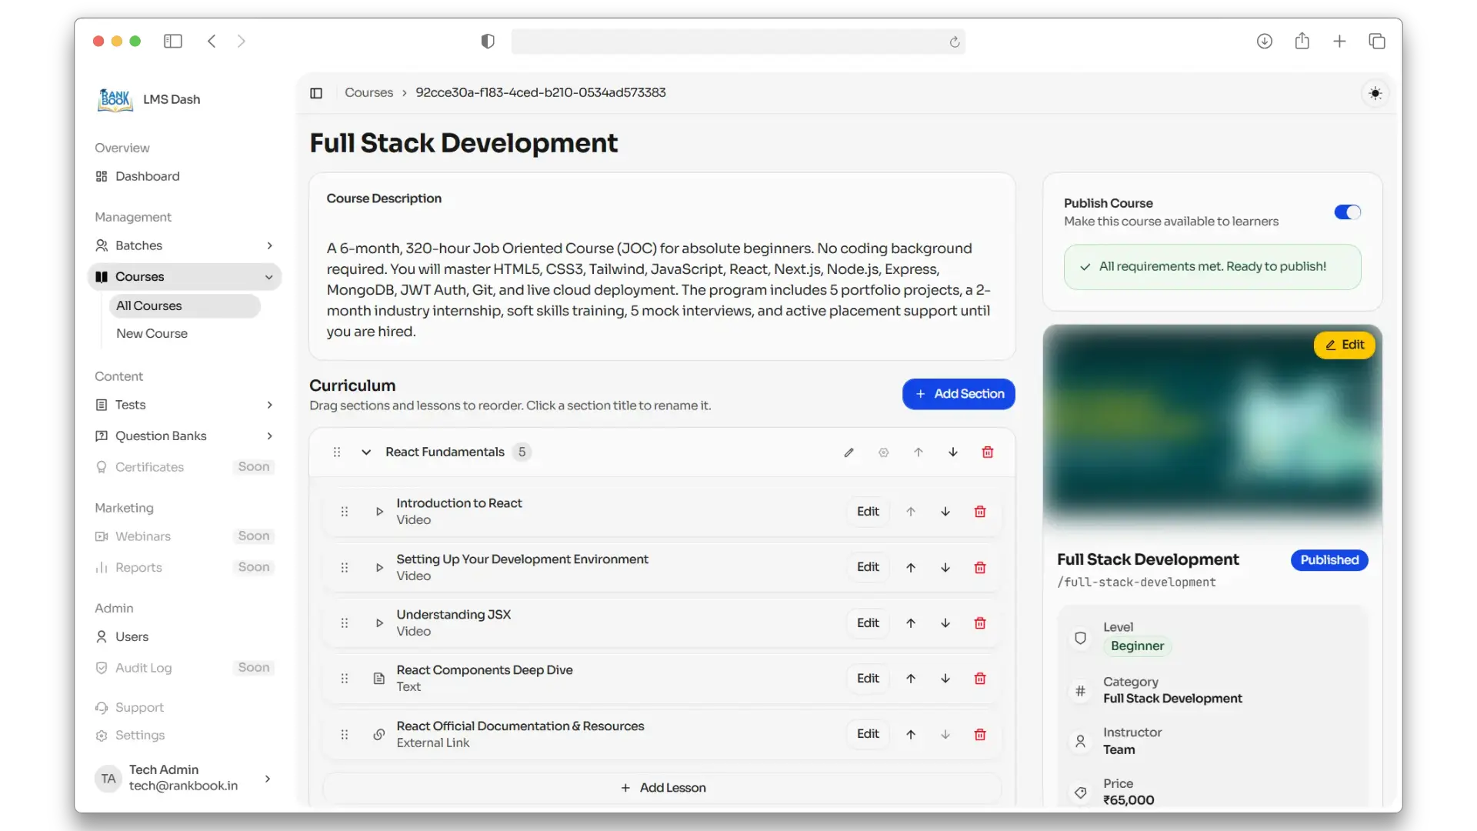Click the Add Section button
1477x831 pixels.
tap(959, 394)
